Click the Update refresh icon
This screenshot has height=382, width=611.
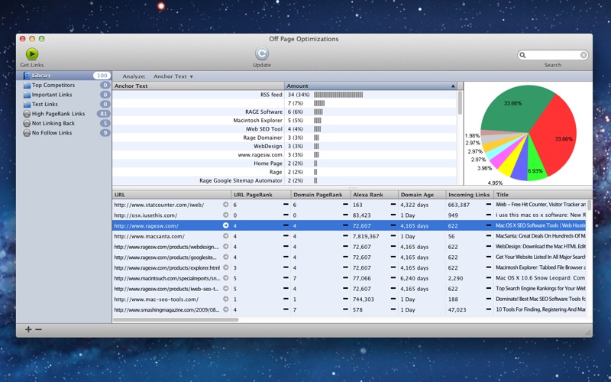tap(262, 53)
